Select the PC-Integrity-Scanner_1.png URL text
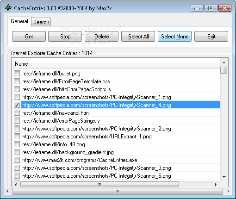This screenshot has height=199, width=236. [x=97, y=97]
